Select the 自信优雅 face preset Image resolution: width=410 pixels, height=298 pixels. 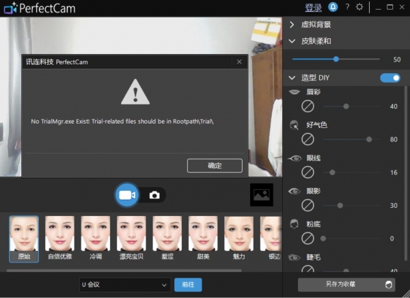tap(60, 239)
